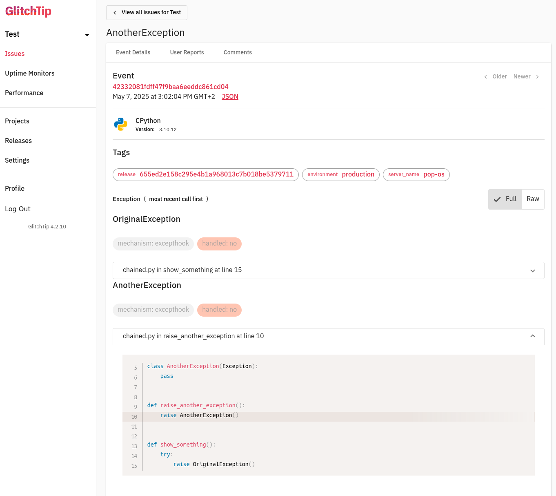
Task: Open Projects in sidebar
Action: point(17,121)
